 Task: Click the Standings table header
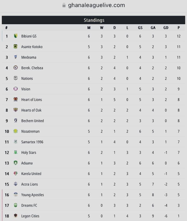tap(94, 20)
